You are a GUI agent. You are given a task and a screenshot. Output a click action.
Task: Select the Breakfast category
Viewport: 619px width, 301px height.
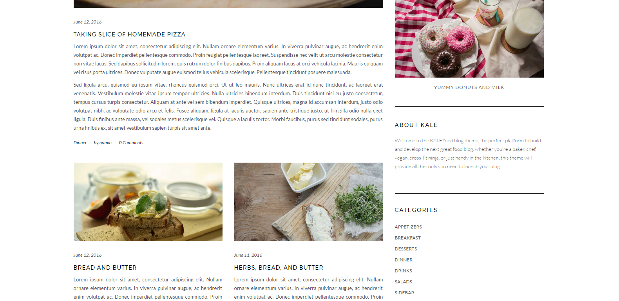(407, 238)
